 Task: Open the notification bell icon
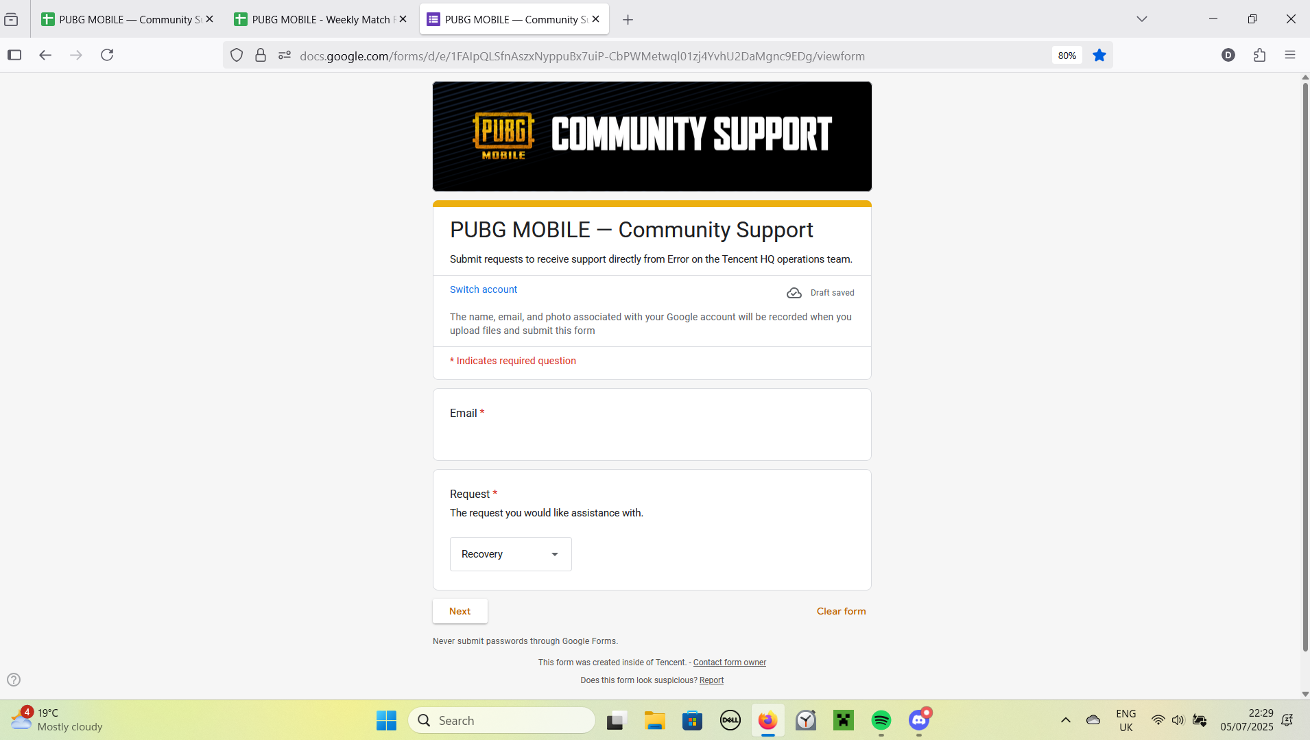point(1287,720)
